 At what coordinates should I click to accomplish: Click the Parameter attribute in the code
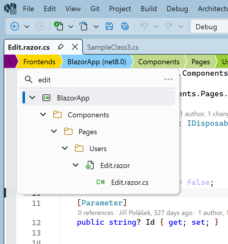tap(102, 203)
